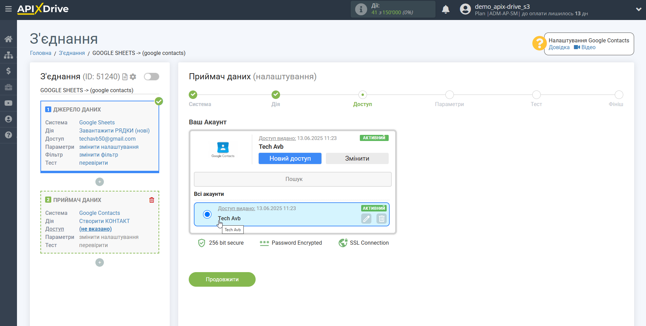This screenshot has height=326, width=646.
Task: Open the Довідка help link
Action: point(559,47)
